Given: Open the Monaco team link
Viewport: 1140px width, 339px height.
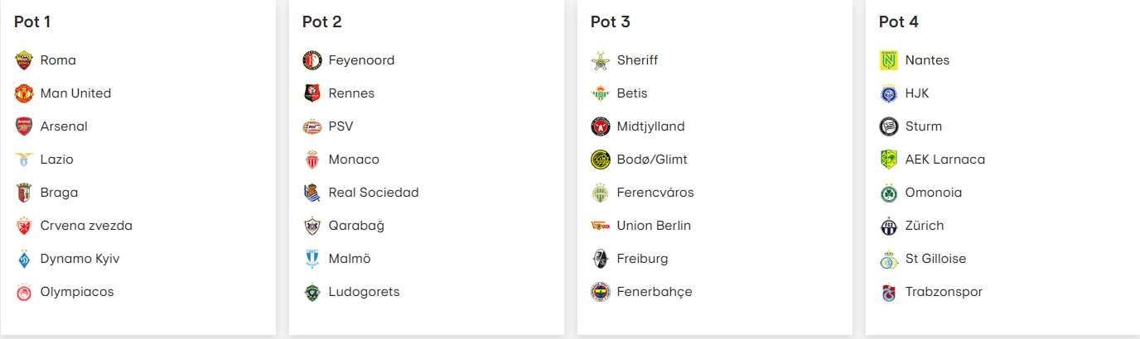Looking at the screenshot, I should pyautogui.click(x=354, y=160).
